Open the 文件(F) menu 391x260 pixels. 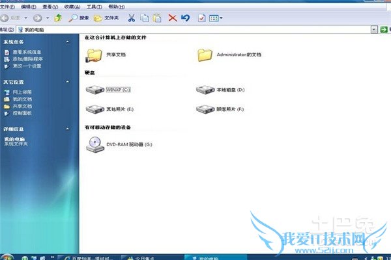click(7, 7)
